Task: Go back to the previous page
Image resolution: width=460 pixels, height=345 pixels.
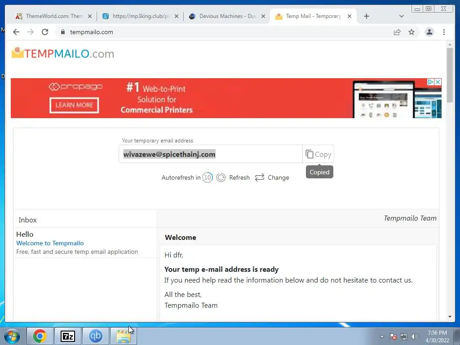Action: [x=16, y=32]
